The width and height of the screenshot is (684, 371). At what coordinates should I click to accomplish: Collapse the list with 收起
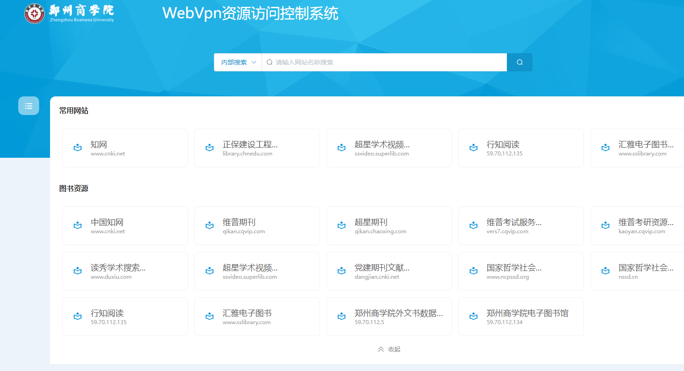coord(389,349)
